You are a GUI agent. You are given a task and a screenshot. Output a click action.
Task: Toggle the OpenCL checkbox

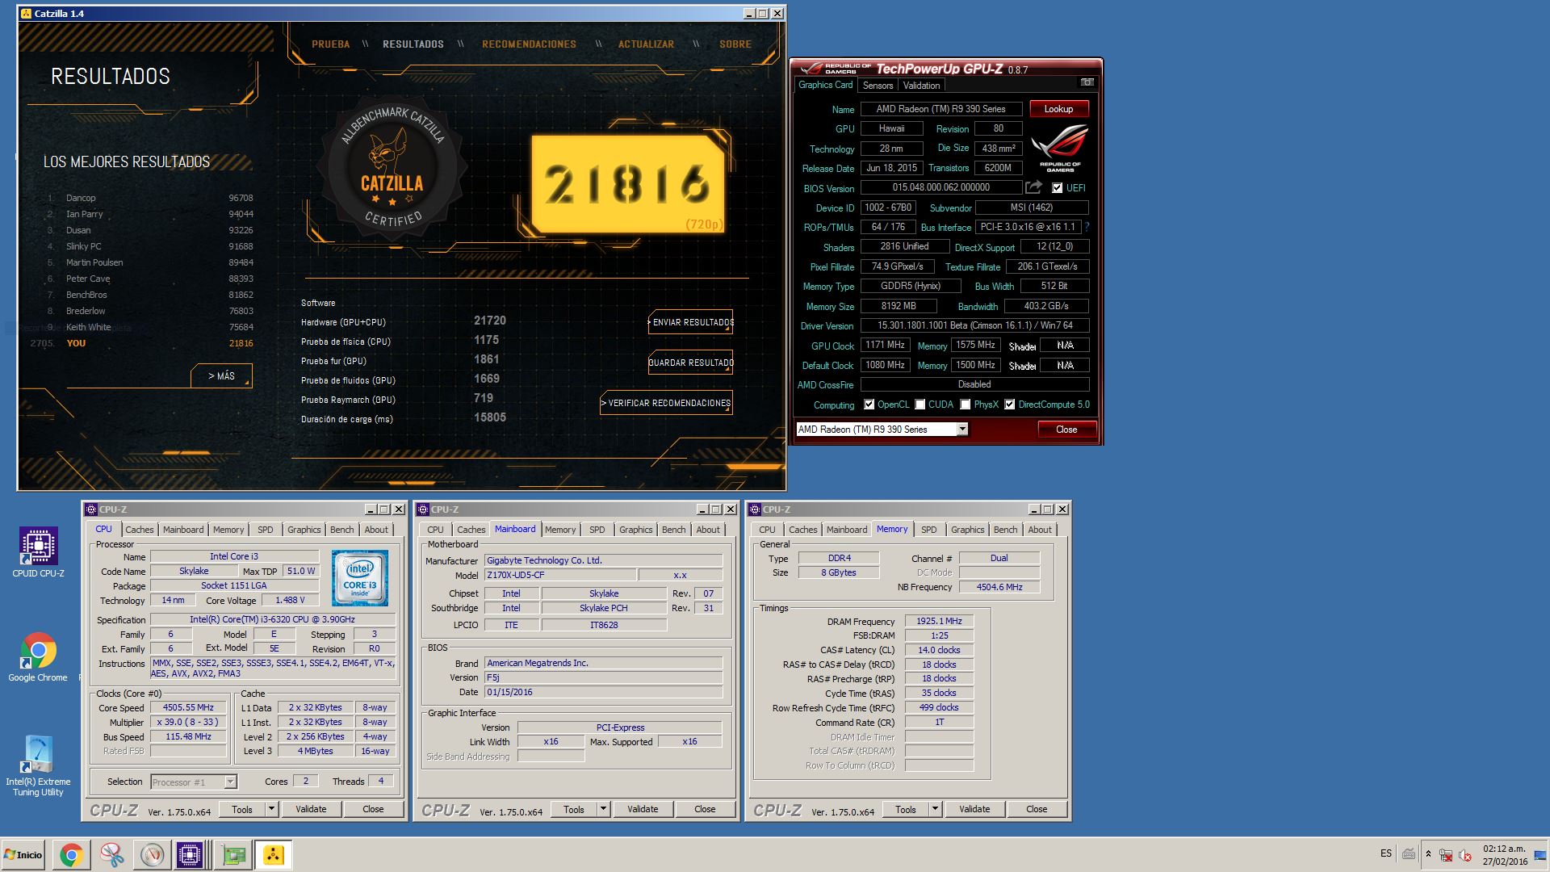(x=869, y=405)
